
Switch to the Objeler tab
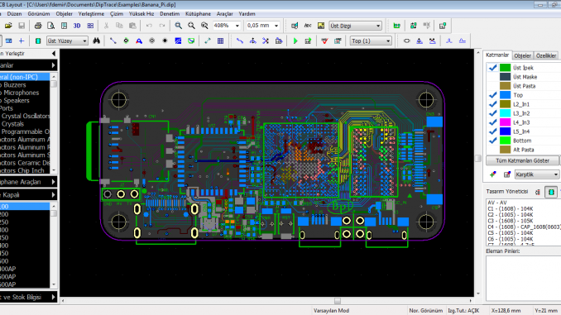(x=522, y=55)
